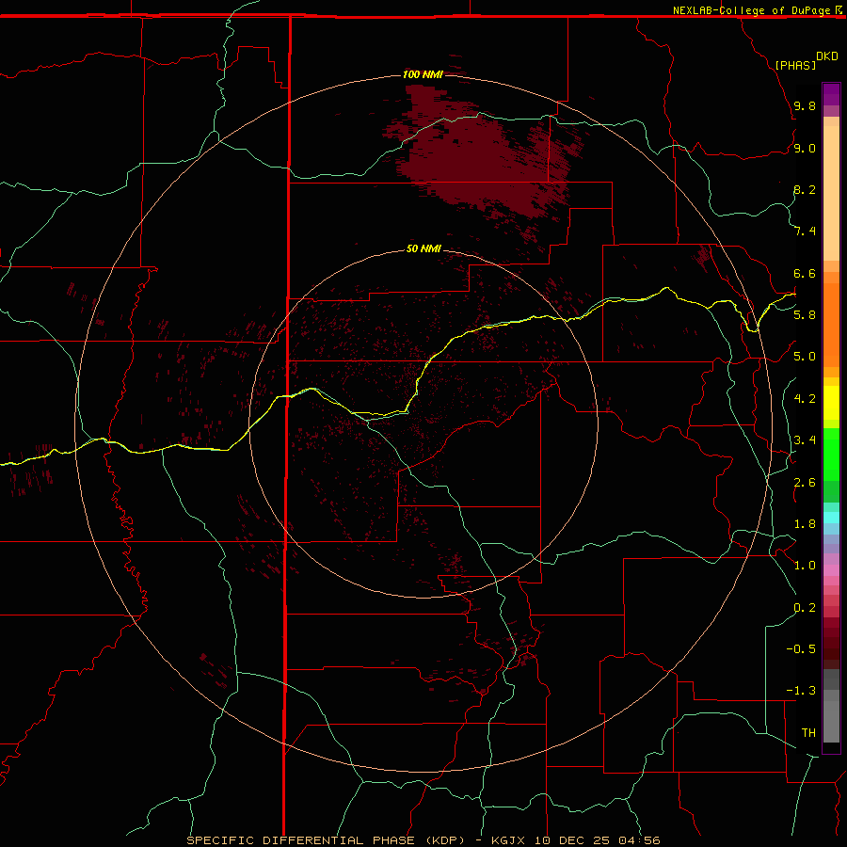847x847 pixels.
Task: Select the 50 NMI range ring label
Action: [423, 248]
